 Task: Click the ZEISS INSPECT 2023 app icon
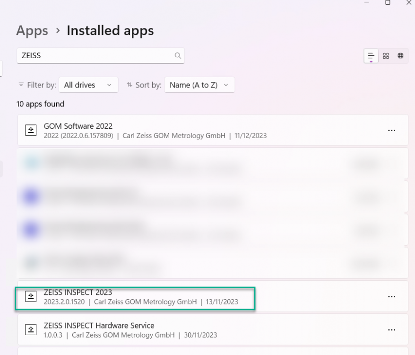coord(31,297)
